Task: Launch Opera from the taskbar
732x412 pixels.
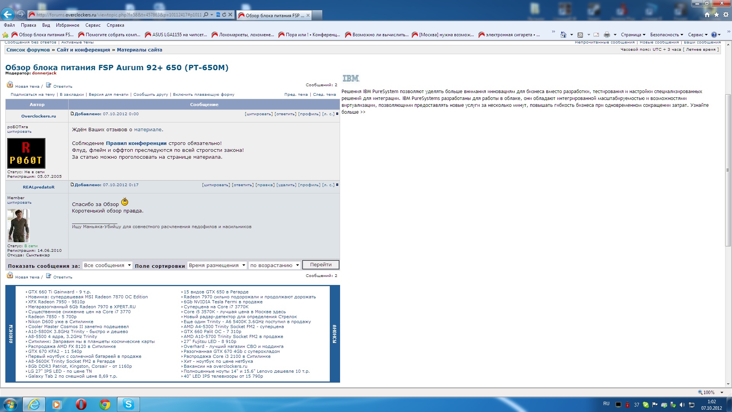Action: click(81, 404)
